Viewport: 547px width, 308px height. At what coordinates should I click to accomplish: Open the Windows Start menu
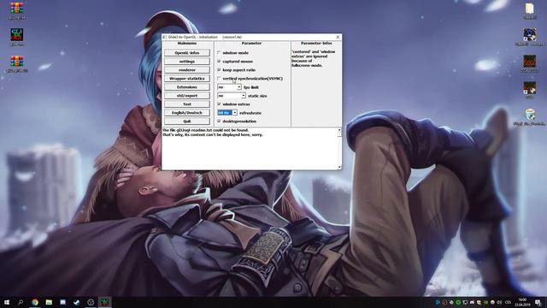click(x=7, y=302)
